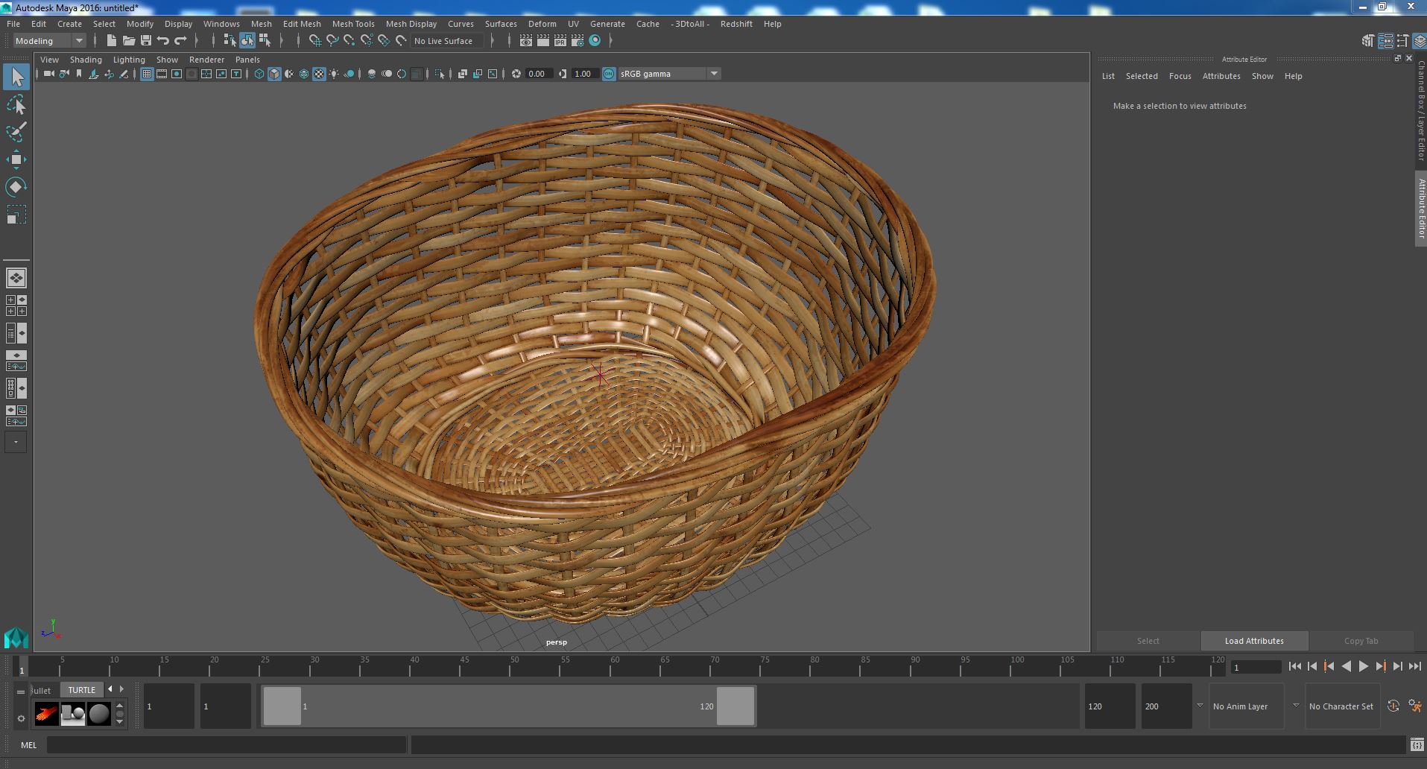Open the Mesh Tools menu
Viewport: 1427px width, 769px height.
coord(353,24)
